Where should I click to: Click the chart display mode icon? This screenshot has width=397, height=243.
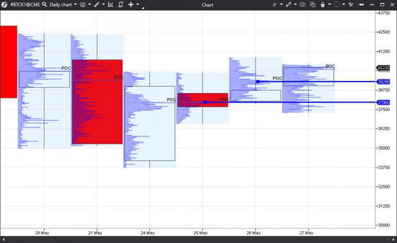(83, 4)
